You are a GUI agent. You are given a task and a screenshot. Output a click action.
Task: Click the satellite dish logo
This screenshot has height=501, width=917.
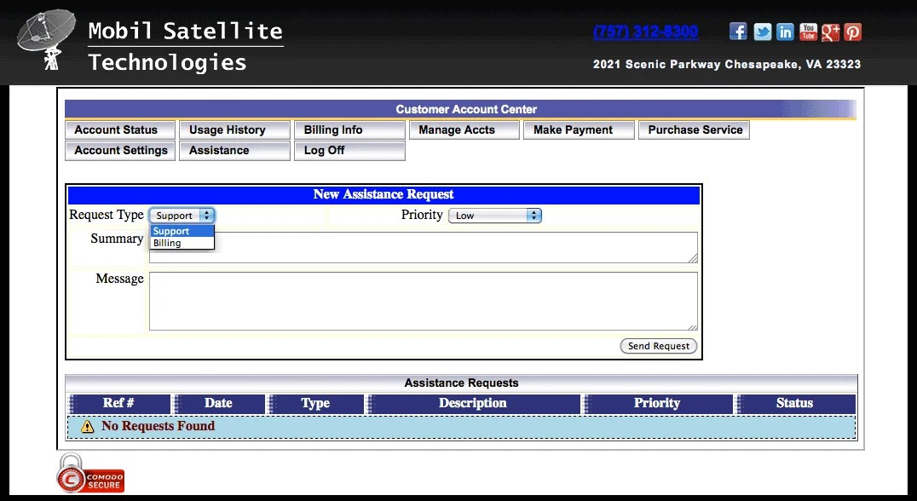click(x=47, y=39)
